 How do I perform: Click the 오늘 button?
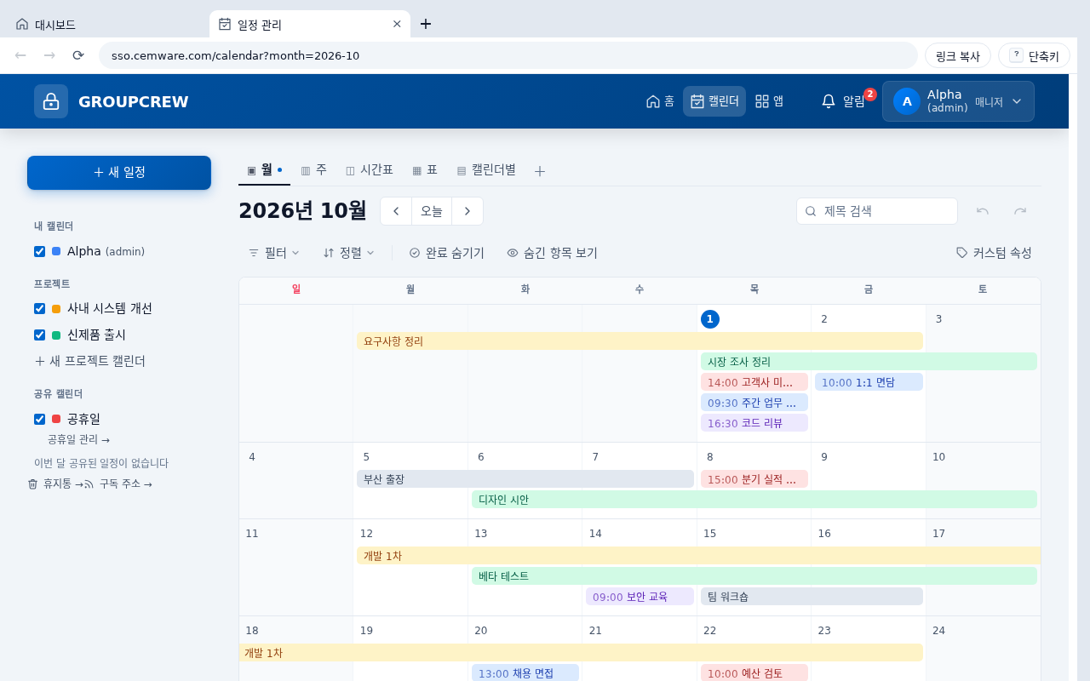tap(432, 211)
